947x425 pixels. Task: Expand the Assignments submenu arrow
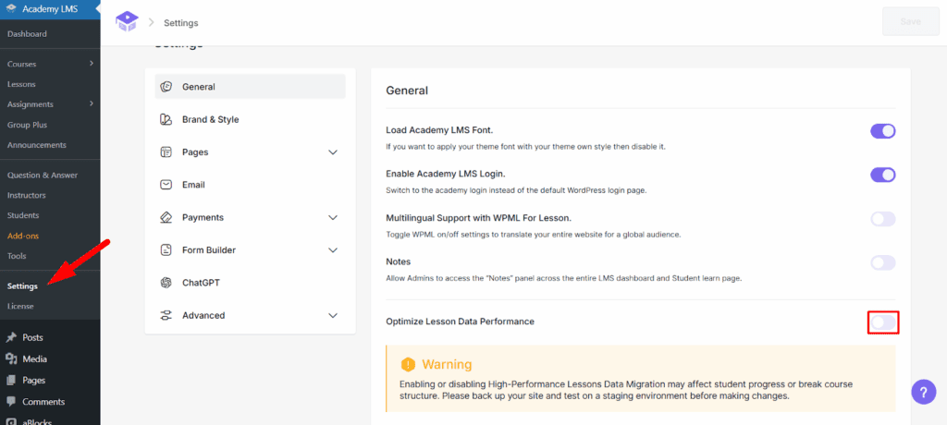pos(92,103)
